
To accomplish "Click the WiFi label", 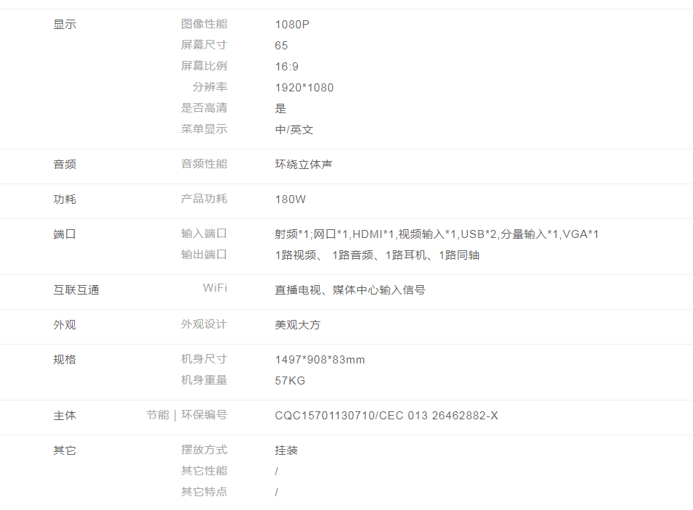I will 214,289.
